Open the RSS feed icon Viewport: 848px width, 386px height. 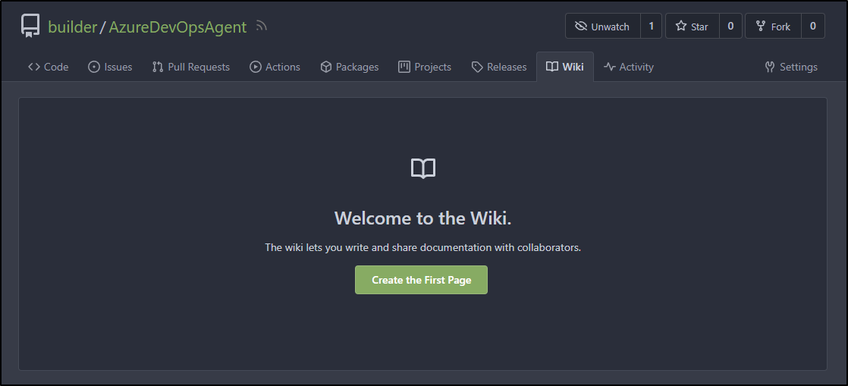click(x=262, y=26)
